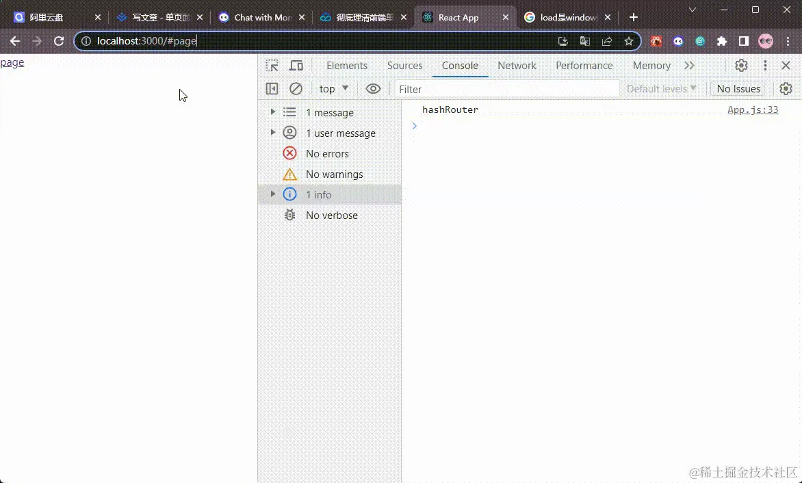Screen dimensions: 802x483
Task: Create live expression eye icon
Action: (373, 89)
